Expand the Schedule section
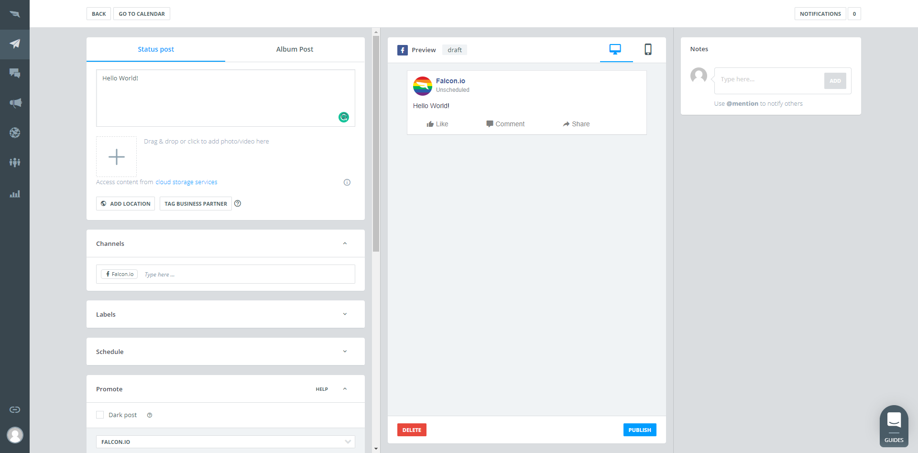 pos(345,352)
